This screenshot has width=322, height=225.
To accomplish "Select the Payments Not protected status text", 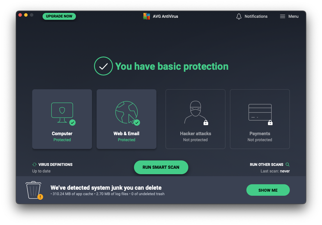I will coord(260,140).
